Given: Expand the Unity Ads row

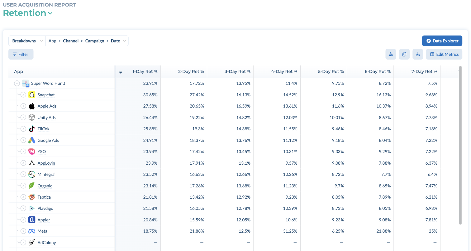Looking at the screenshot, I should click(x=23, y=118).
